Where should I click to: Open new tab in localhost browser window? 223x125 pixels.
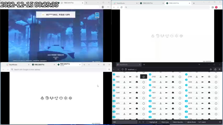tap(144, 64)
